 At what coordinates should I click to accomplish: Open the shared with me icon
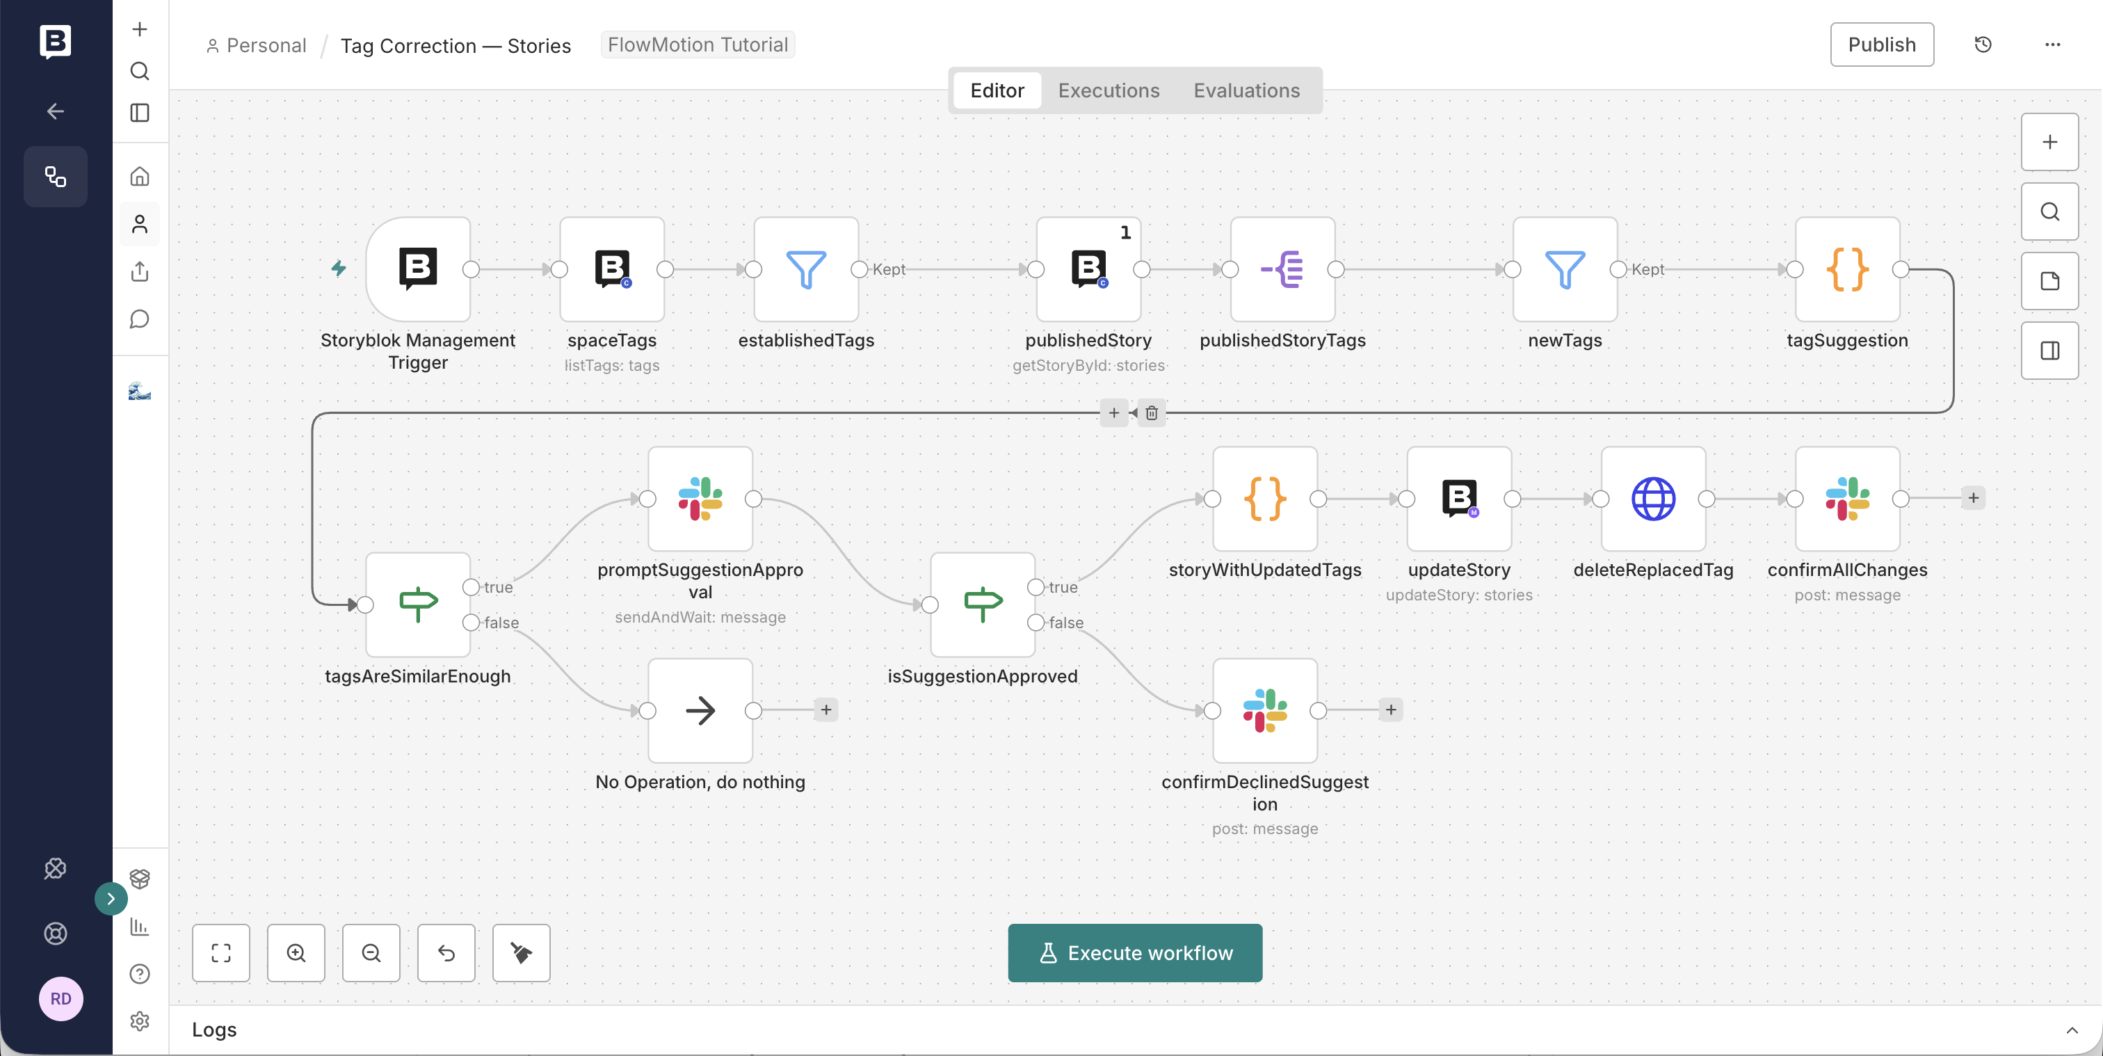point(140,271)
